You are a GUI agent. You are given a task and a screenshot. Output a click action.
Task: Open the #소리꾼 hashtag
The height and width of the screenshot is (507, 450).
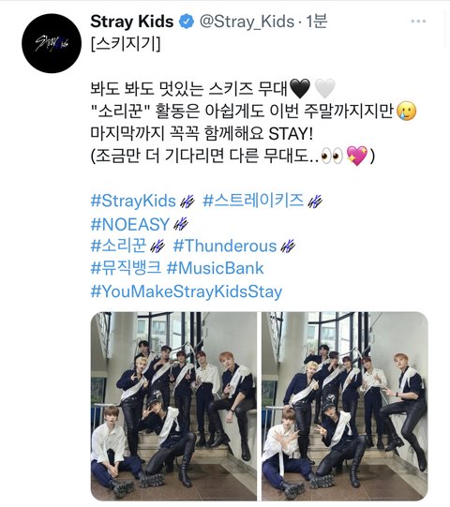118,246
